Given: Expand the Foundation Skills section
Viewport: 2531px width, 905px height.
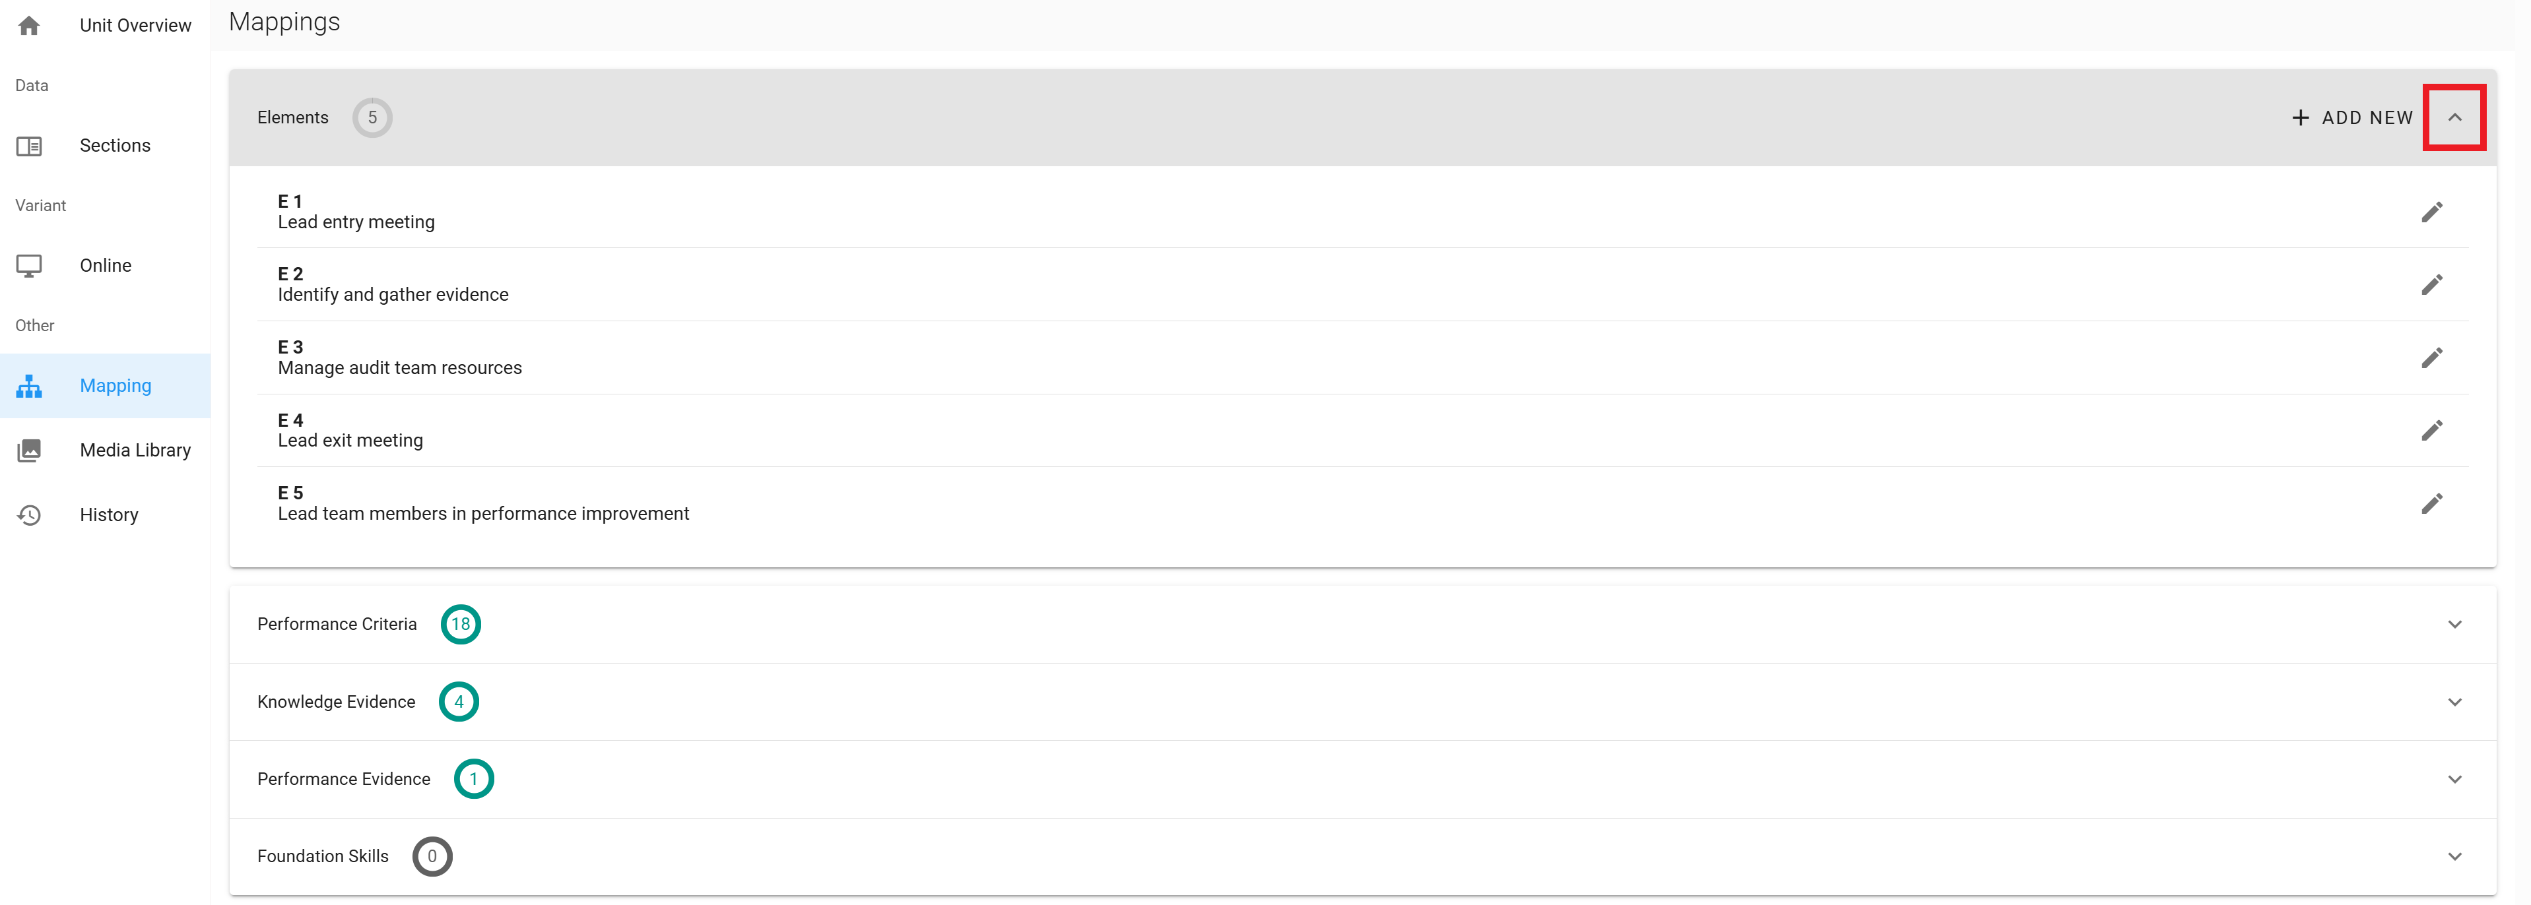Looking at the screenshot, I should tap(2453, 857).
